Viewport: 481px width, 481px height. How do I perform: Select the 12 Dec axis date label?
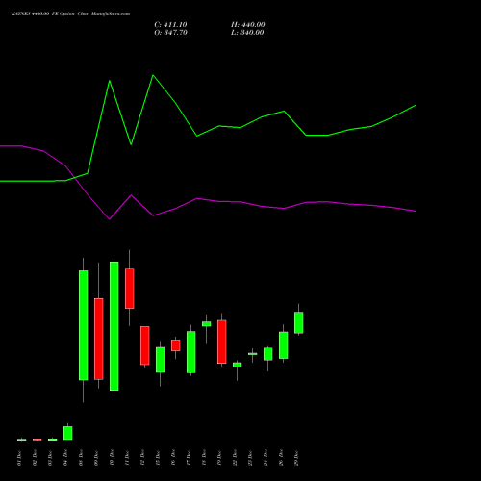click(x=142, y=458)
